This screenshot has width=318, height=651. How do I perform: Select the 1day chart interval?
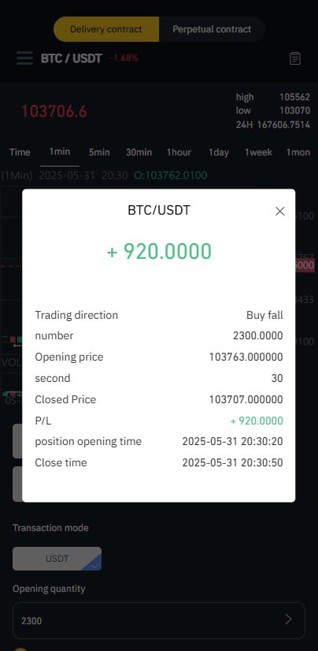point(219,152)
